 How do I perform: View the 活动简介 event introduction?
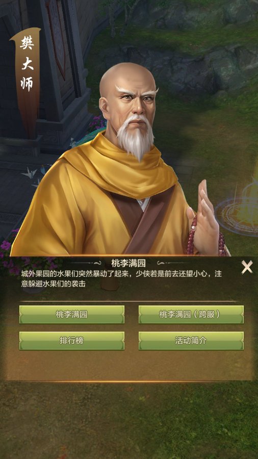click(x=191, y=341)
